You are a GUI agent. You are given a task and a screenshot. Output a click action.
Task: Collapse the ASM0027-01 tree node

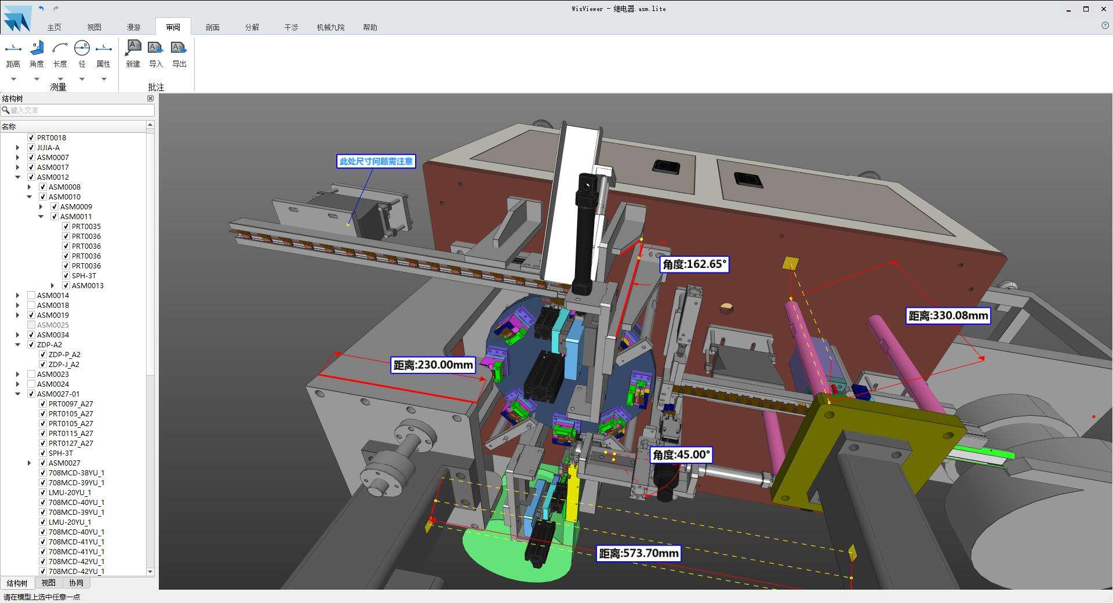(x=17, y=394)
